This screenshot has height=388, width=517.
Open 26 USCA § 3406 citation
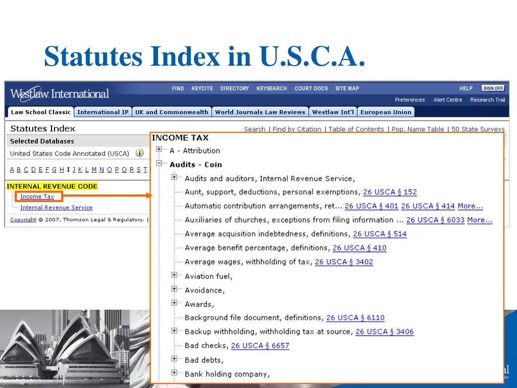[384, 331]
